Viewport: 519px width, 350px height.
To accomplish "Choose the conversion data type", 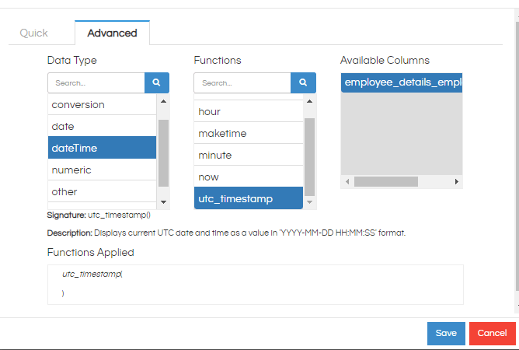I will pyautogui.click(x=102, y=105).
